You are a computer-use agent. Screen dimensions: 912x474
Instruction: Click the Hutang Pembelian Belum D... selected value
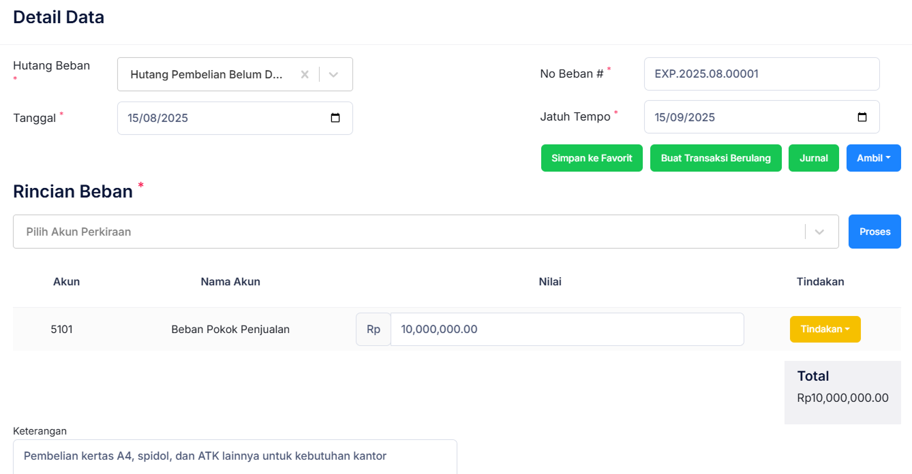pos(206,75)
